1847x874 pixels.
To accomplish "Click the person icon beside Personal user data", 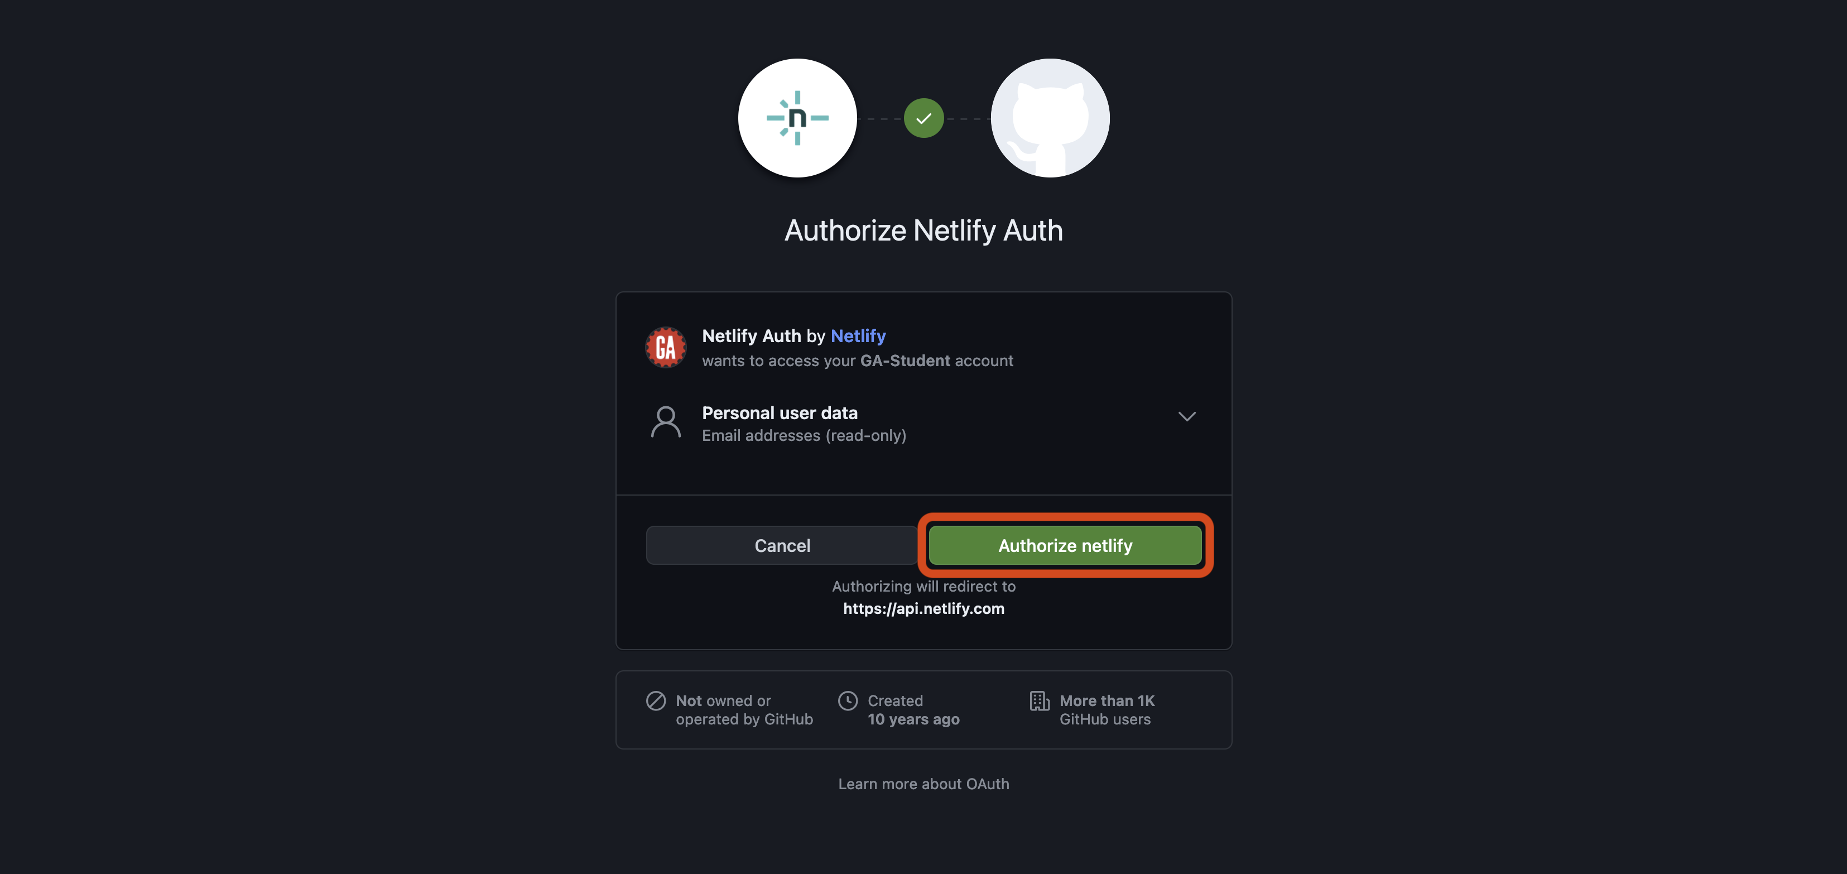I will [665, 422].
